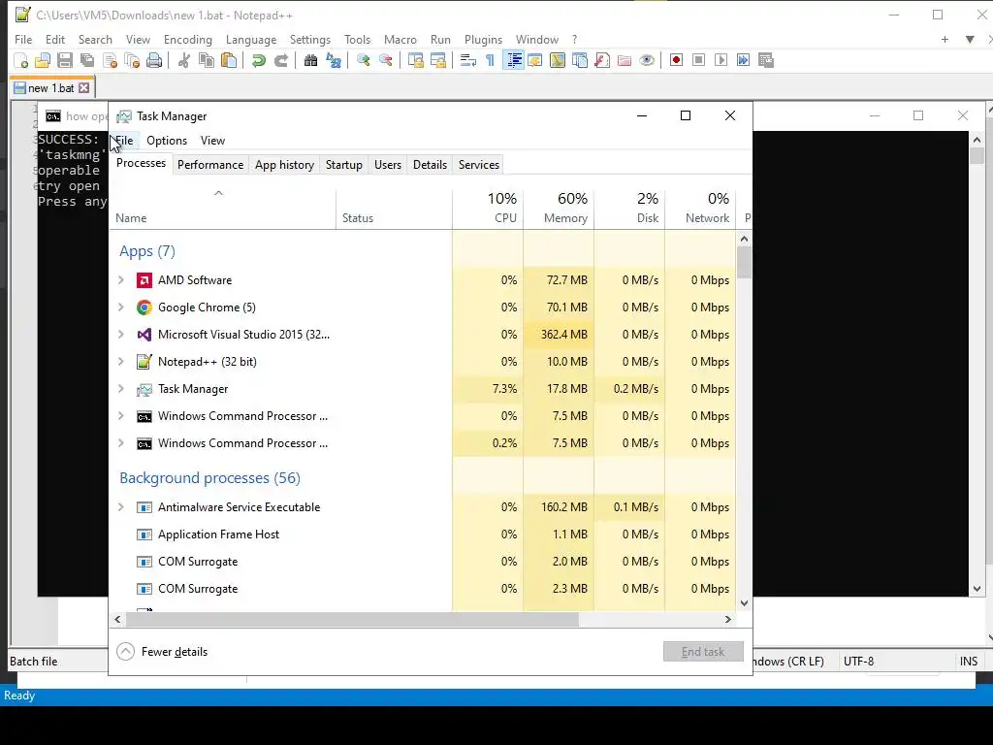Switch to the Startup tab
This screenshot has width=993, height=745.
(344, 165)
